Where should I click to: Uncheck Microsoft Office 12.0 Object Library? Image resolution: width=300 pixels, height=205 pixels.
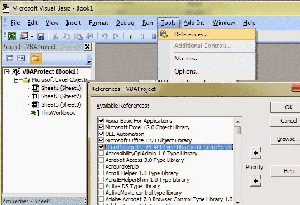(x=101, y=140)
